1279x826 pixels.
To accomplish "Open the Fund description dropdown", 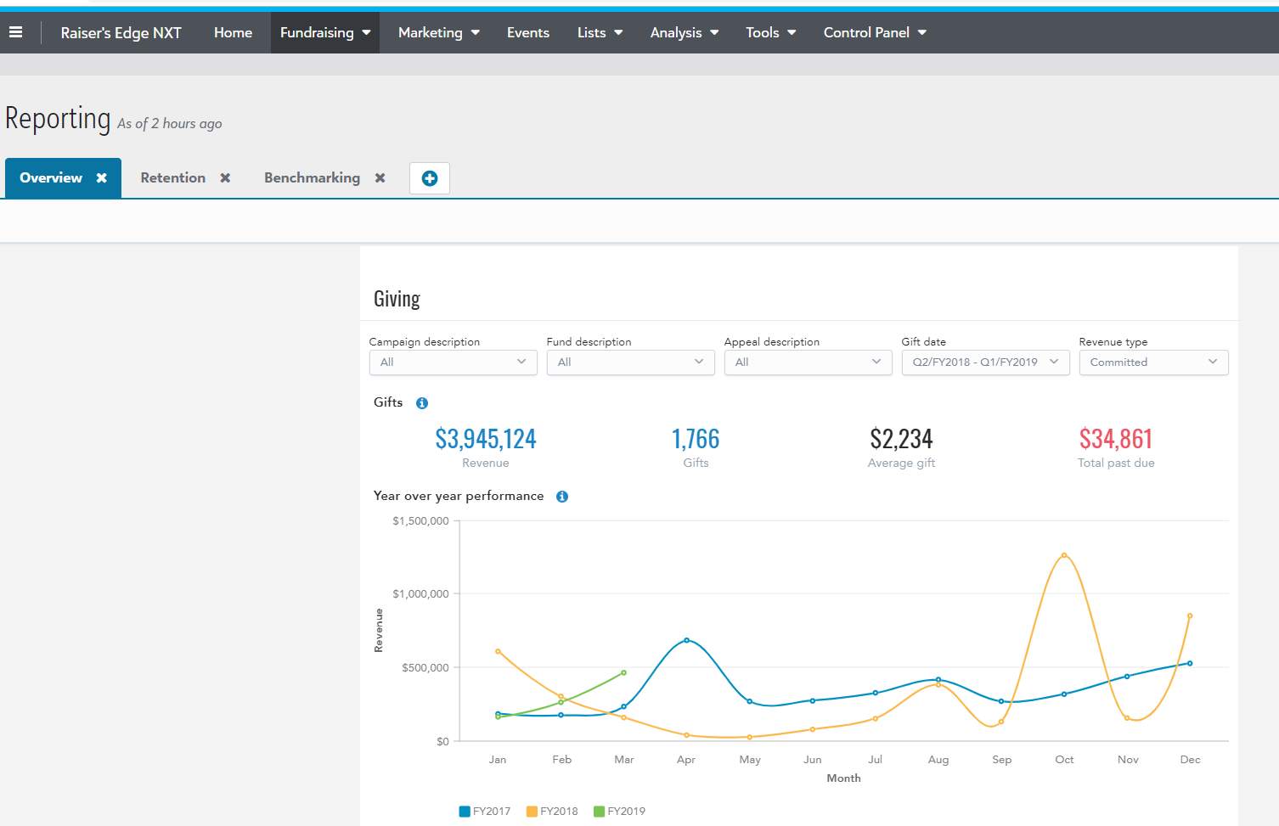I will point(630,362).
